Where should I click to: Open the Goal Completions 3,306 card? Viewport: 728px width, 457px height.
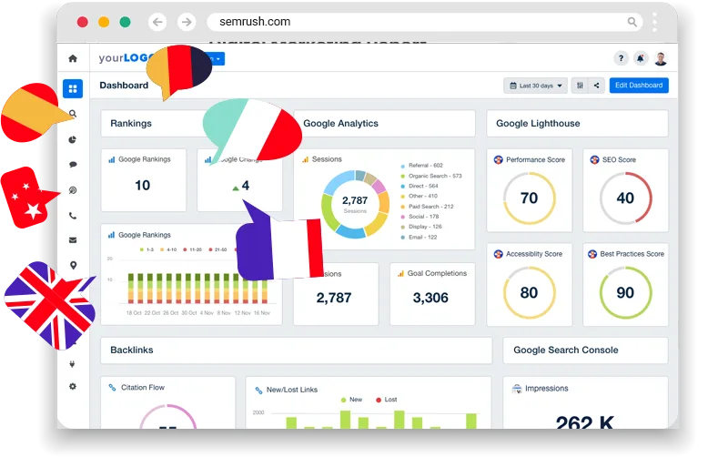(x=432, y=294)
